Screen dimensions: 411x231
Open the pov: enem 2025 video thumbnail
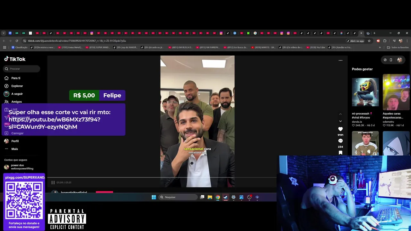pos(365,143)
